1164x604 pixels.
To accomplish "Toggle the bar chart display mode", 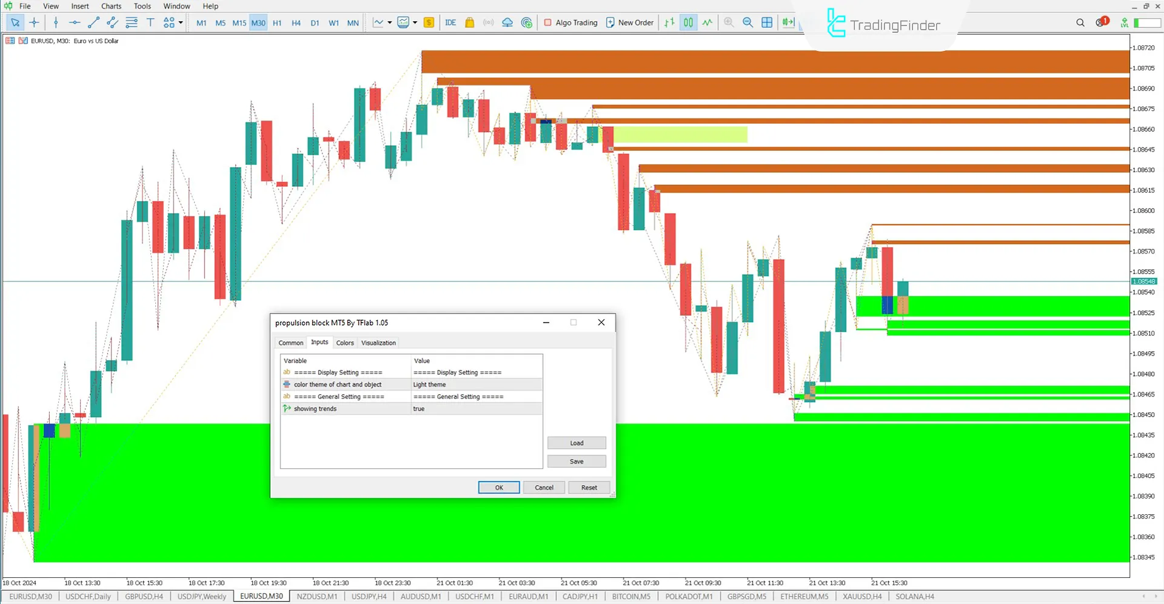I will pyautogui.click(x=669, y=22).
